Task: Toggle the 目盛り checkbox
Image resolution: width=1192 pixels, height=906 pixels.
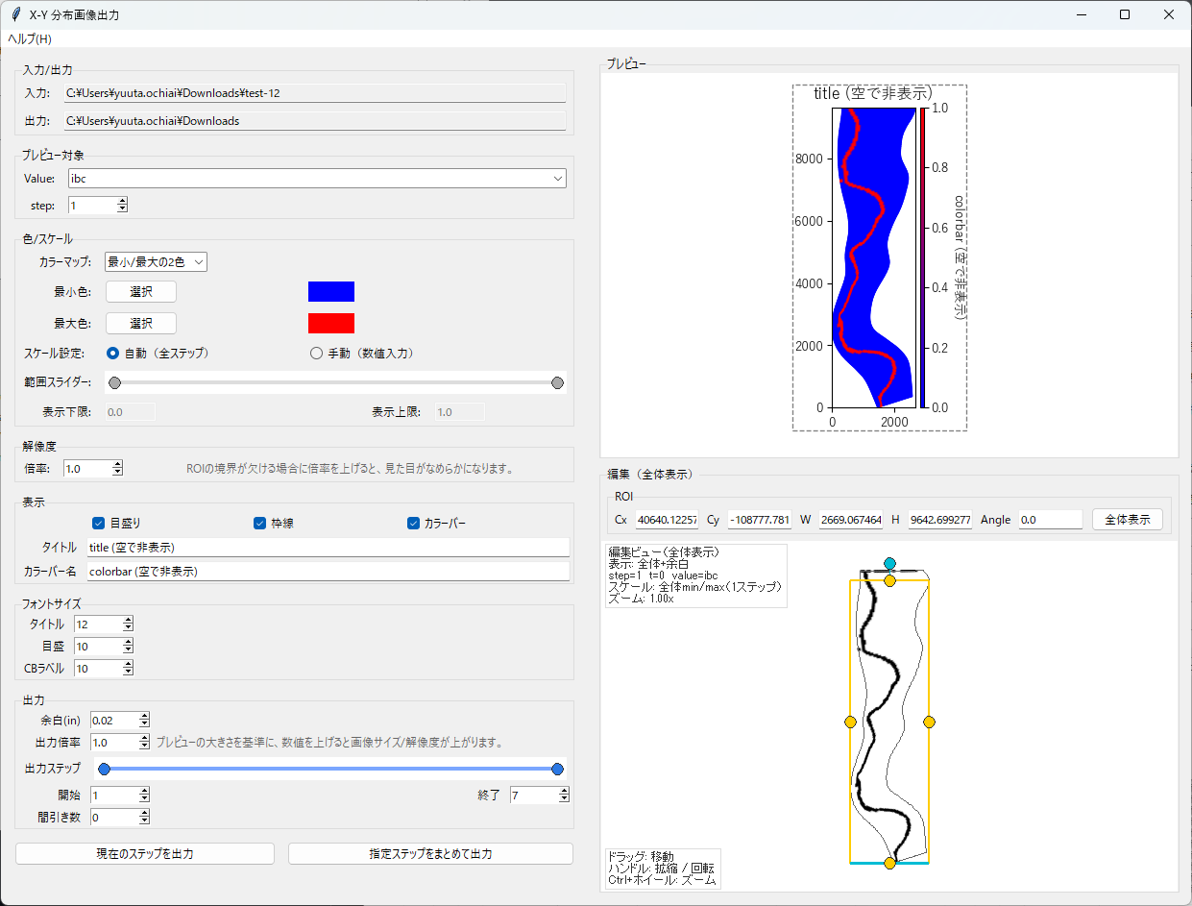Action: pyautogui.click(x=98, y=524)
